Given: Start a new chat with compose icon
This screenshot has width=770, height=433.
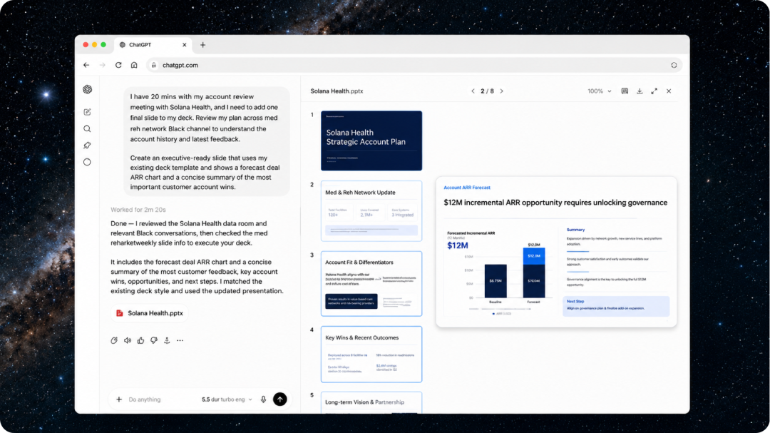Looking at the screenshot, I should click(88, 112).
